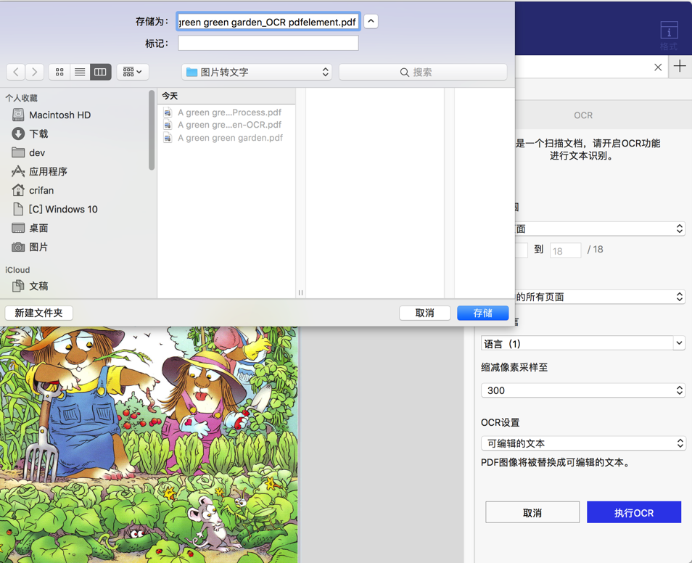The width and height of the screenshot is (692, 563).
Task: Add new tab with plus icon
Action: coord(680,66)
